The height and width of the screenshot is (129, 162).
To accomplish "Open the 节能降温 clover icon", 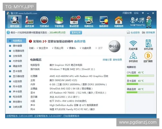I will (x=59, y=21).
